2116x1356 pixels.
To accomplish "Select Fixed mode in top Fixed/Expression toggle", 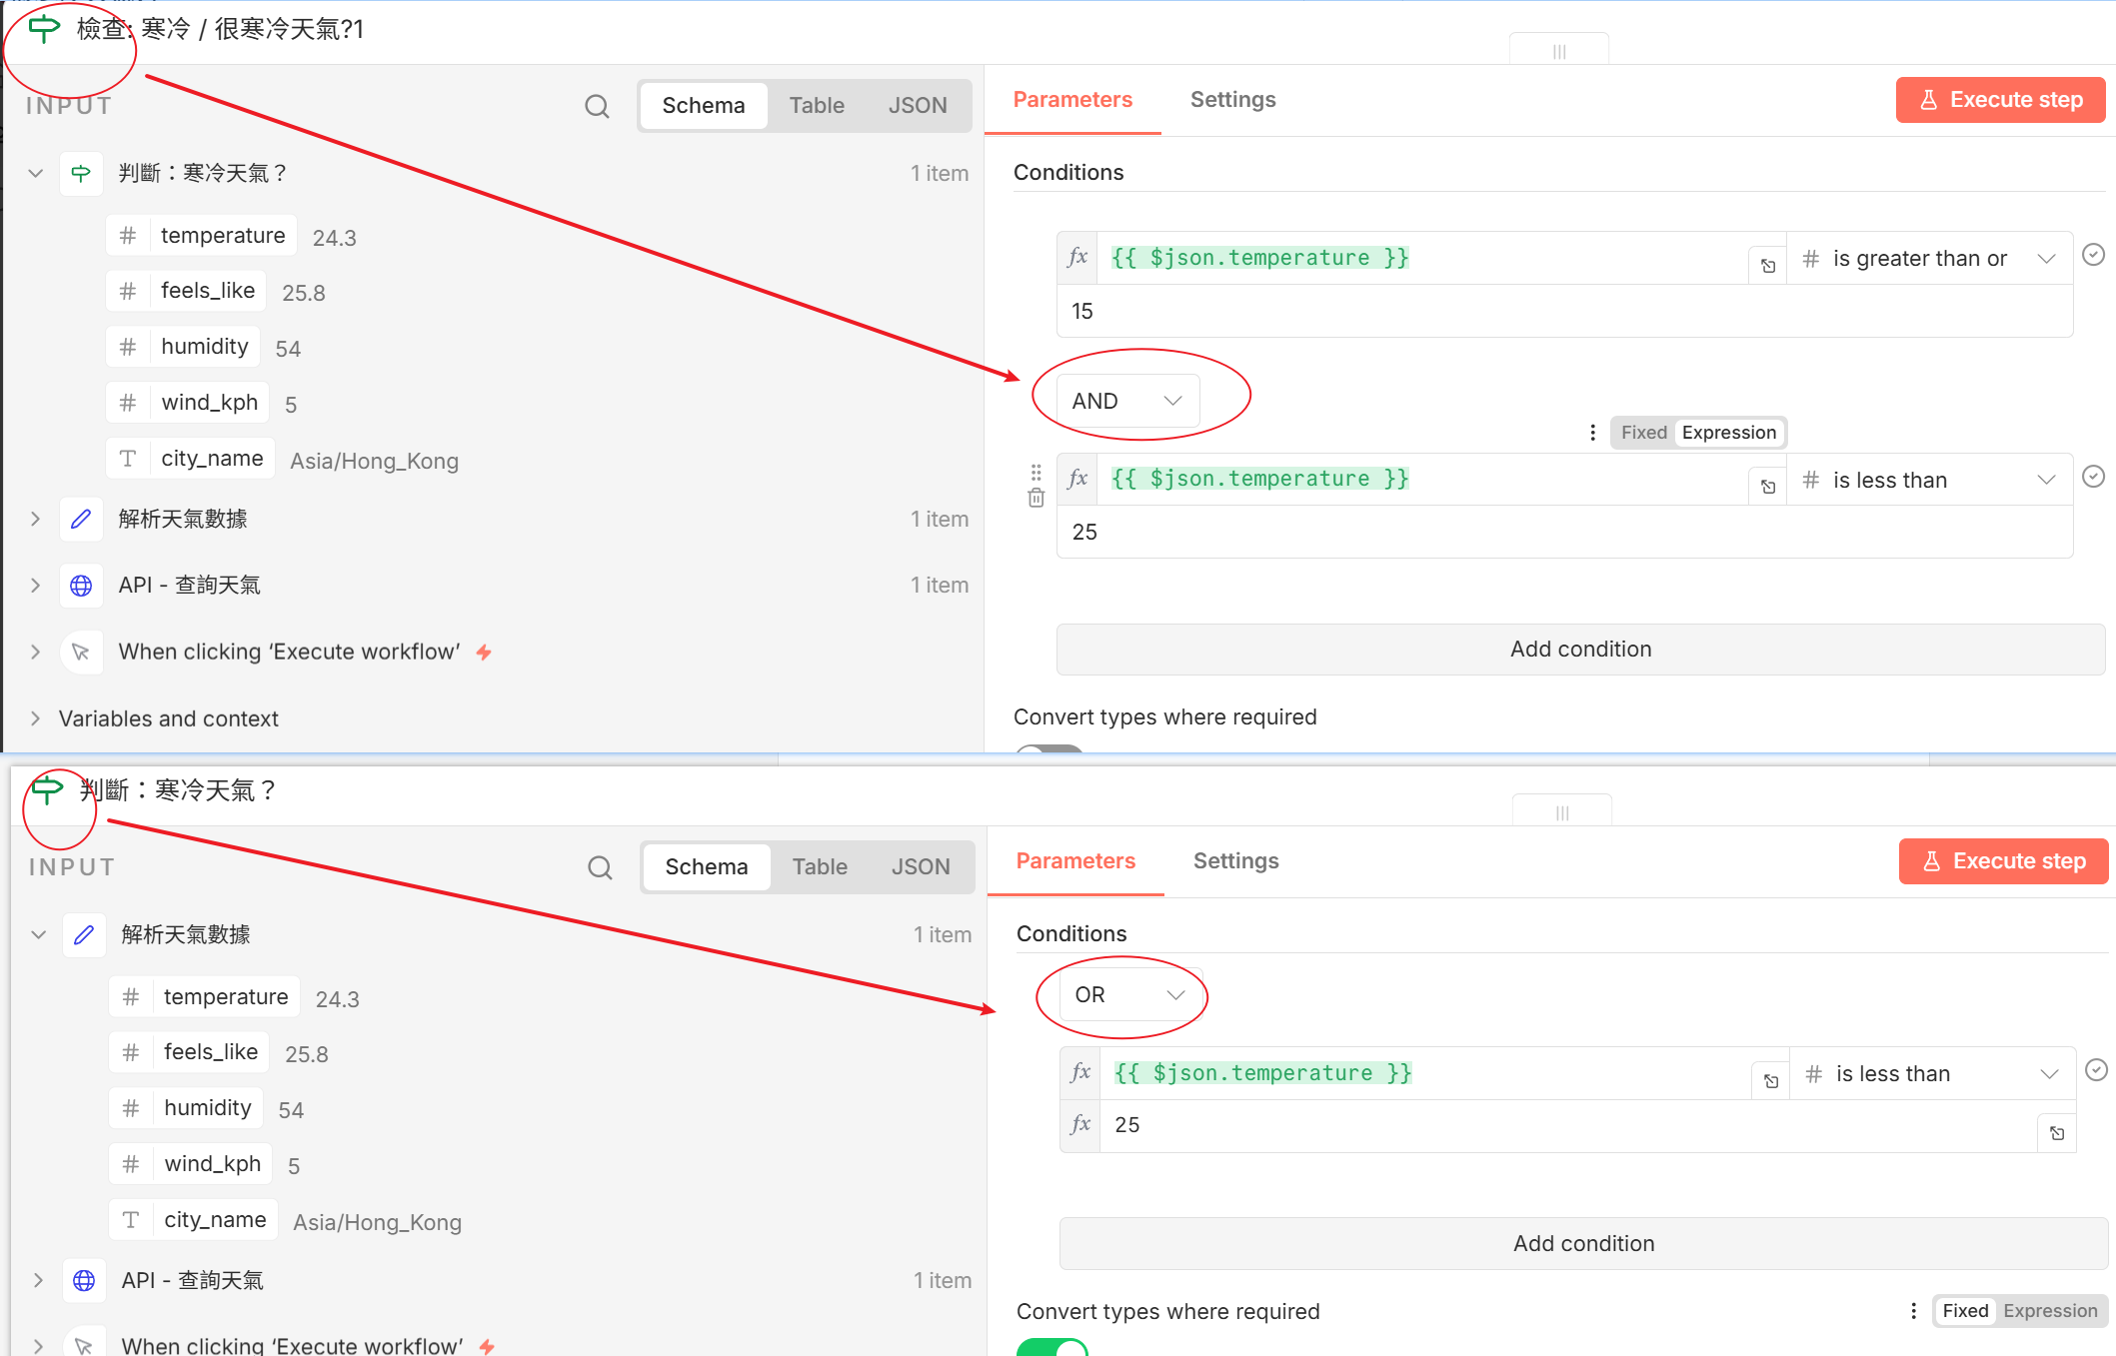I will (x=1643, y=433).
